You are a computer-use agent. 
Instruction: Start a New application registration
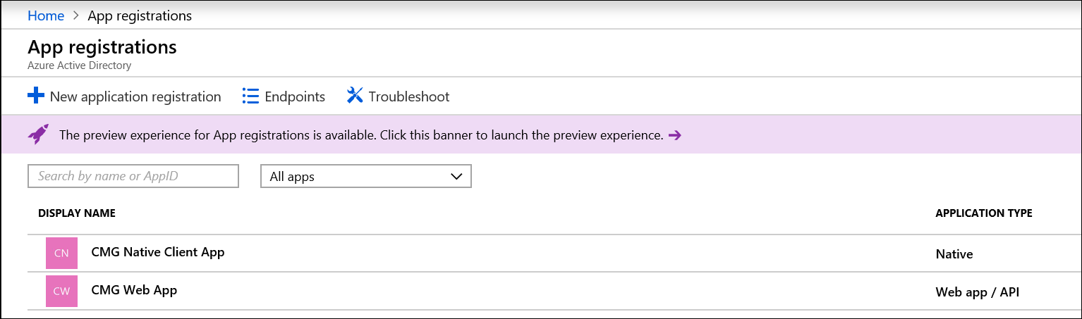click(x=124, y=96)
